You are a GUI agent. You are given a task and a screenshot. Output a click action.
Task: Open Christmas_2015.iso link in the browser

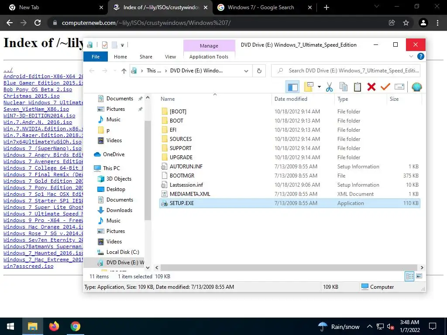[31, 96]
